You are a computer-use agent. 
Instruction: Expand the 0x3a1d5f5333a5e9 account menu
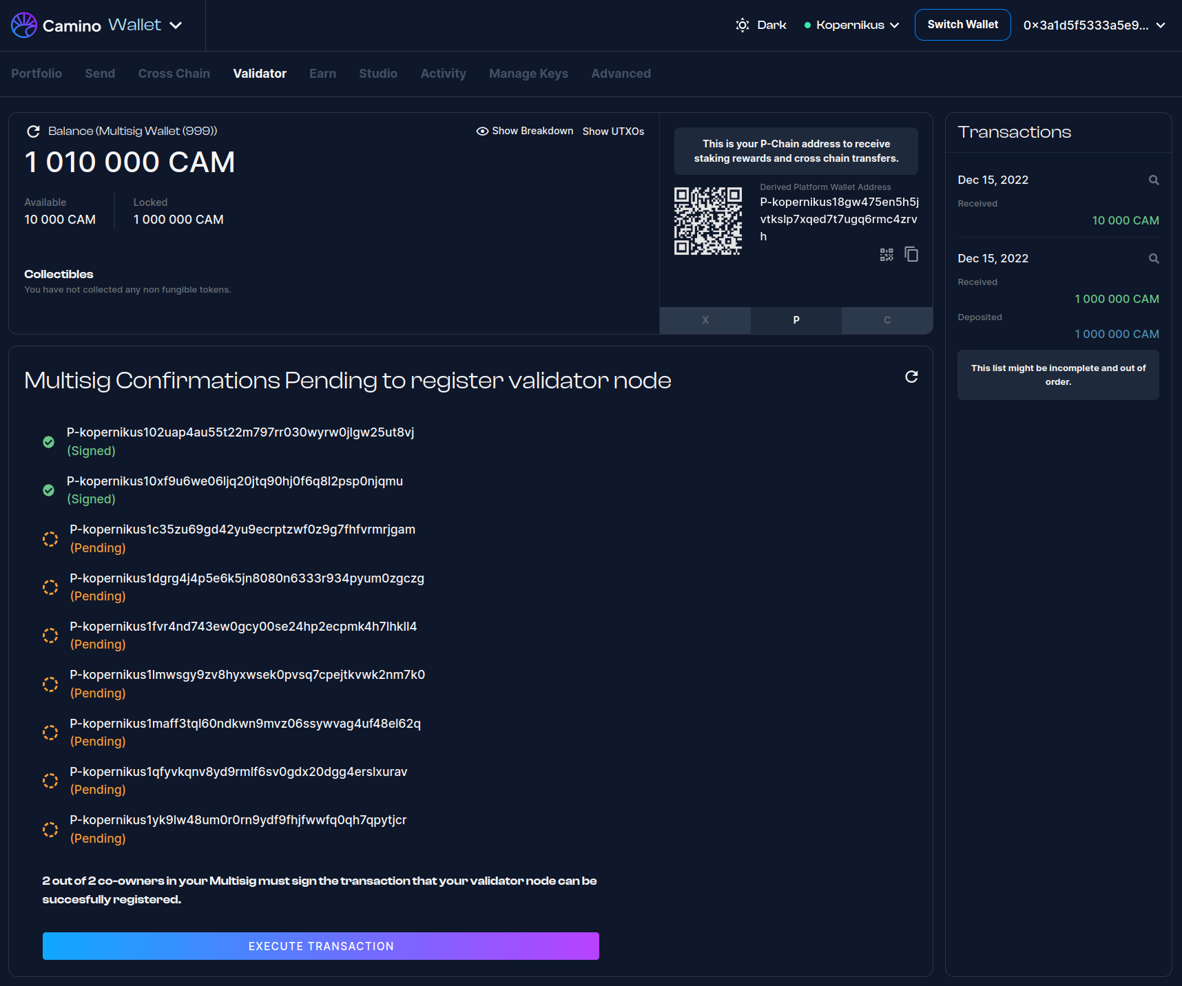tap(1094, 25)
